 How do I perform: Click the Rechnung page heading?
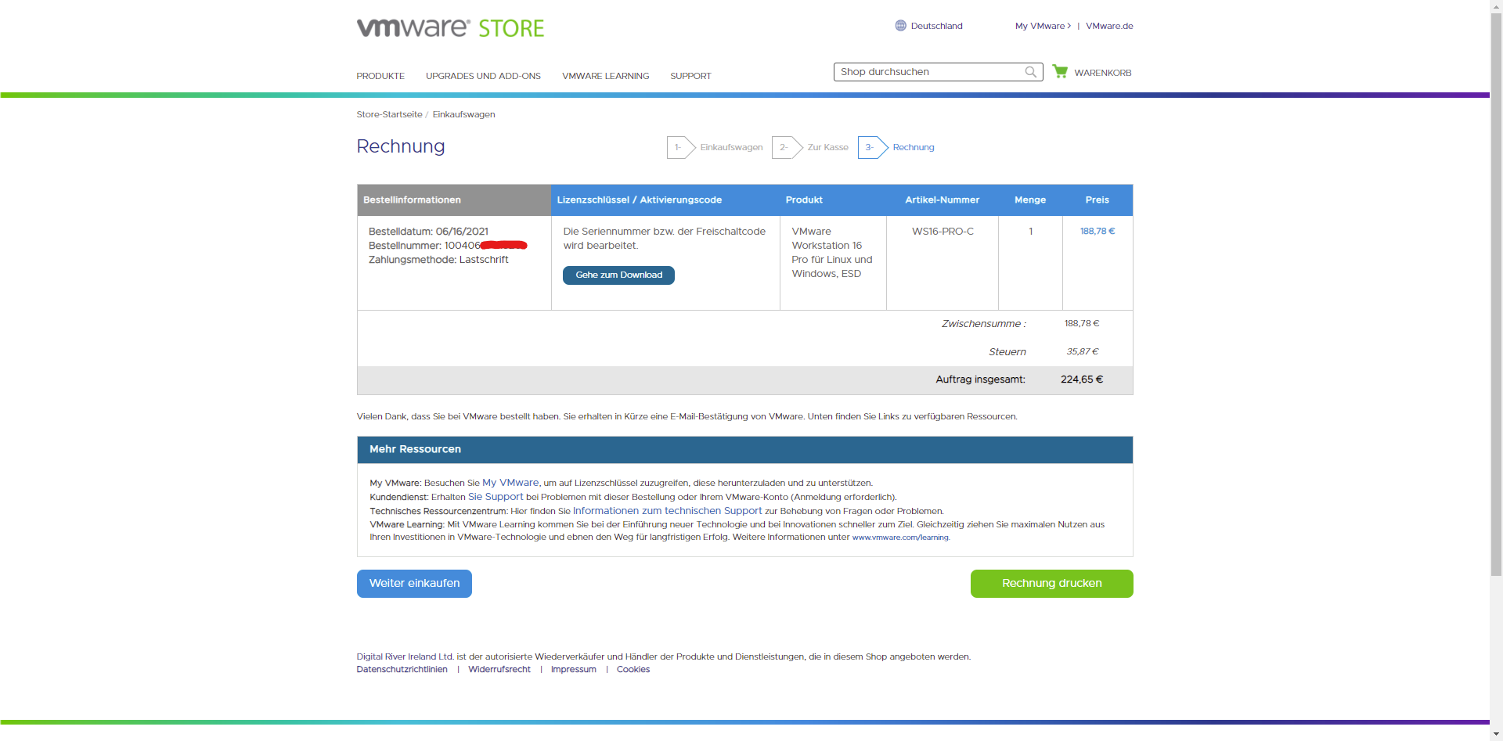(x=401, y=146)
